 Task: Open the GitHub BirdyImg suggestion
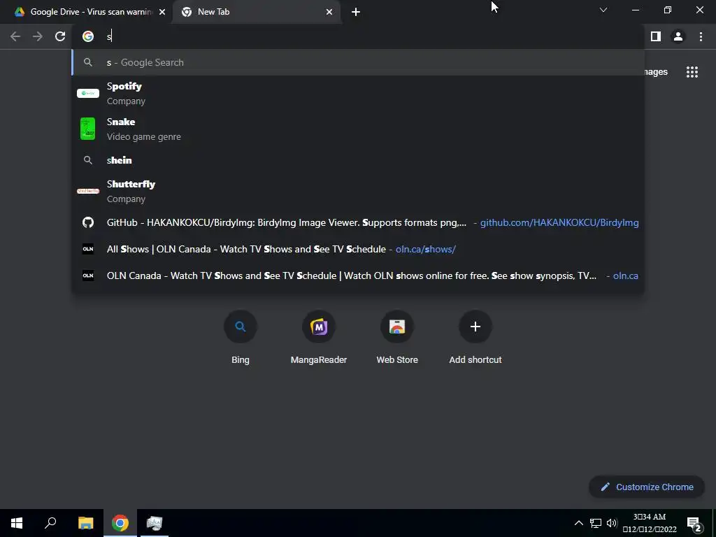[x=358, y=223]
